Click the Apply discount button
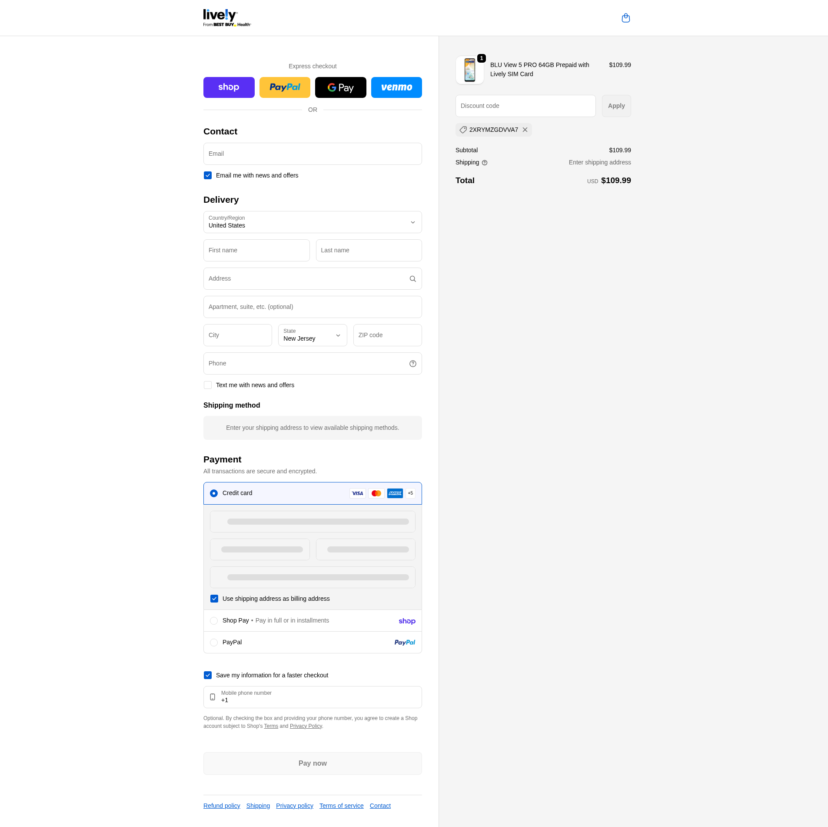This screenshot has height=827, width=828. click(616, 106)
